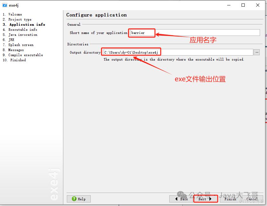Go to step 4 Executable info
Image resolution: width=267 pixels, height=206 pixels.
[20, 30]
